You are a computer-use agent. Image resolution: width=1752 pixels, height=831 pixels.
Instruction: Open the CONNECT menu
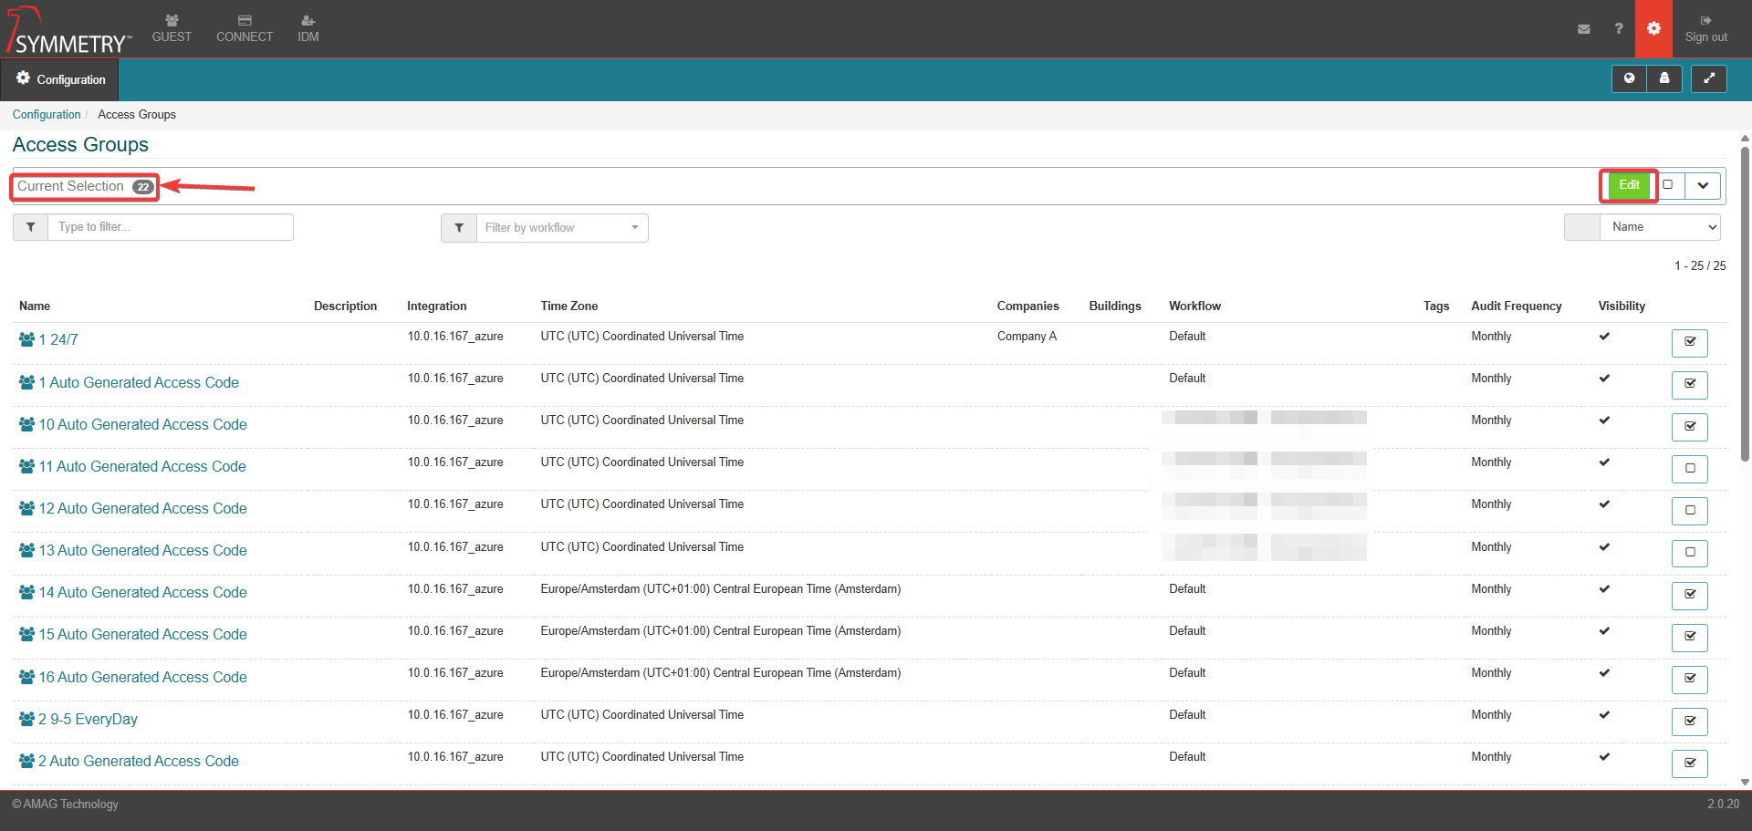[x=245, y=28]
